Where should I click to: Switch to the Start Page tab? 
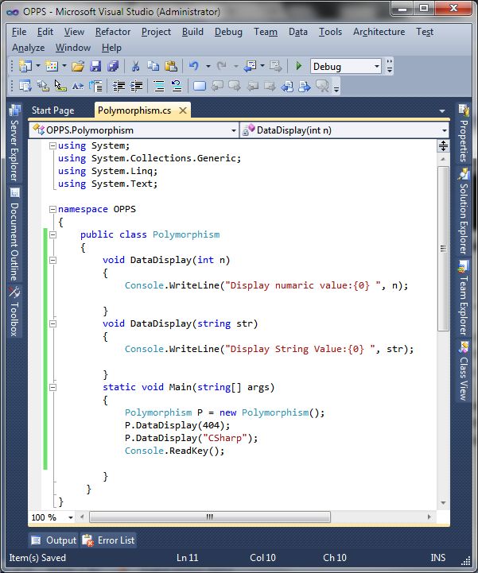point(53,110)
